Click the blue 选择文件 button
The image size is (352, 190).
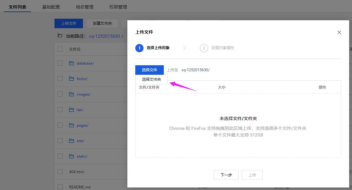tap(150, 70)
